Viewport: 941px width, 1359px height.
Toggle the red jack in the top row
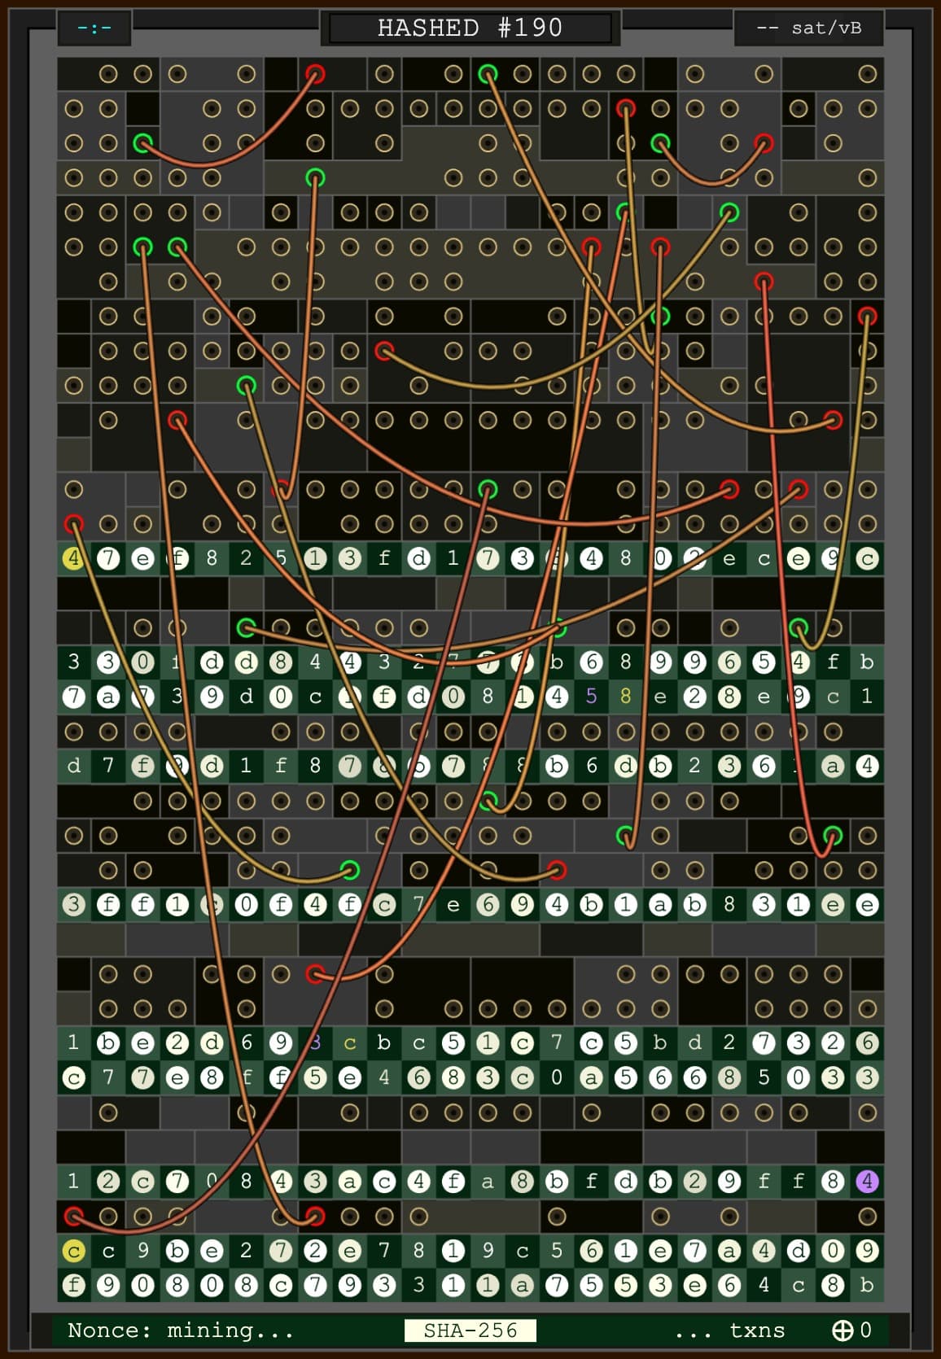click(316, 74)
